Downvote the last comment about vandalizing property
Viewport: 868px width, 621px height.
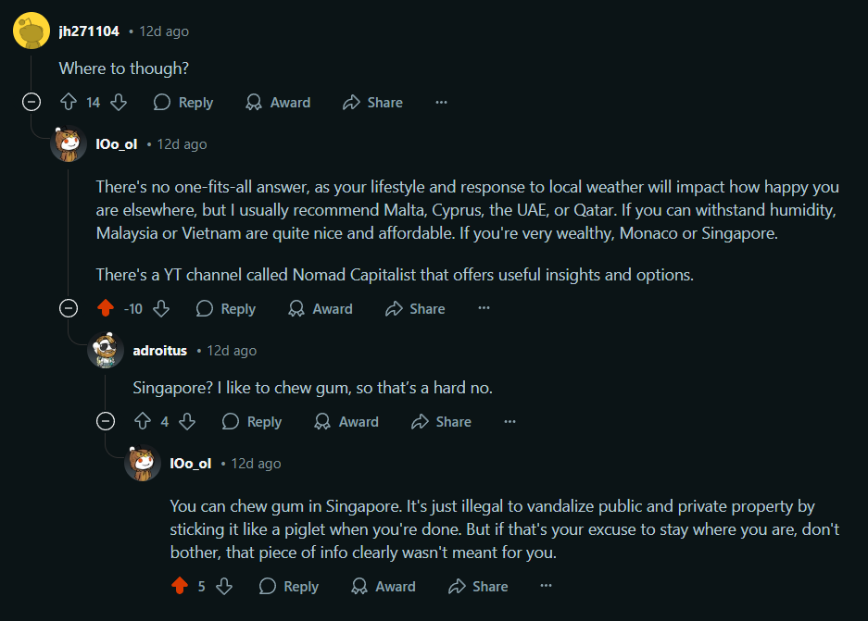point(224,586)
